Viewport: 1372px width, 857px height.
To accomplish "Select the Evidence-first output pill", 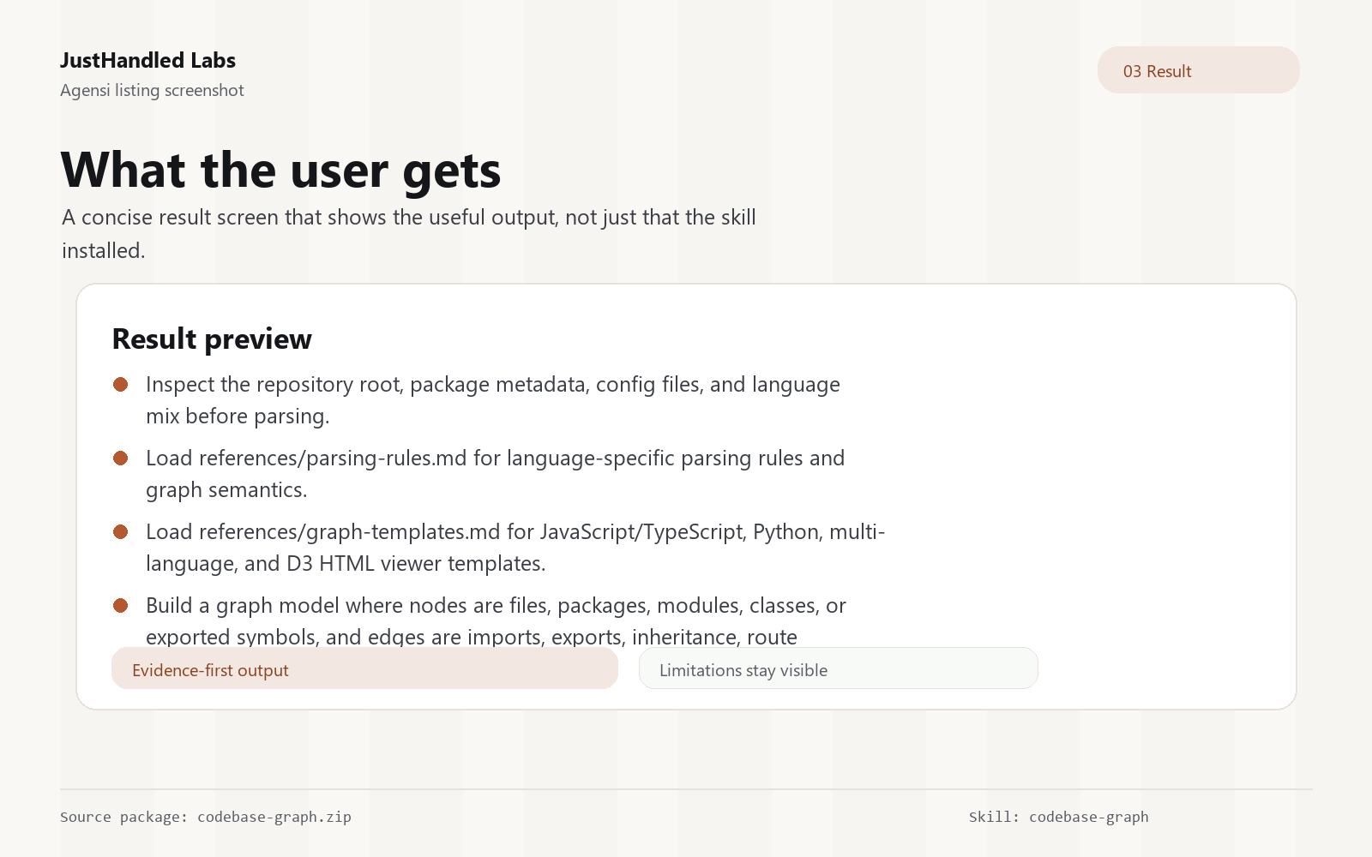I will click(x=364, y=668).
